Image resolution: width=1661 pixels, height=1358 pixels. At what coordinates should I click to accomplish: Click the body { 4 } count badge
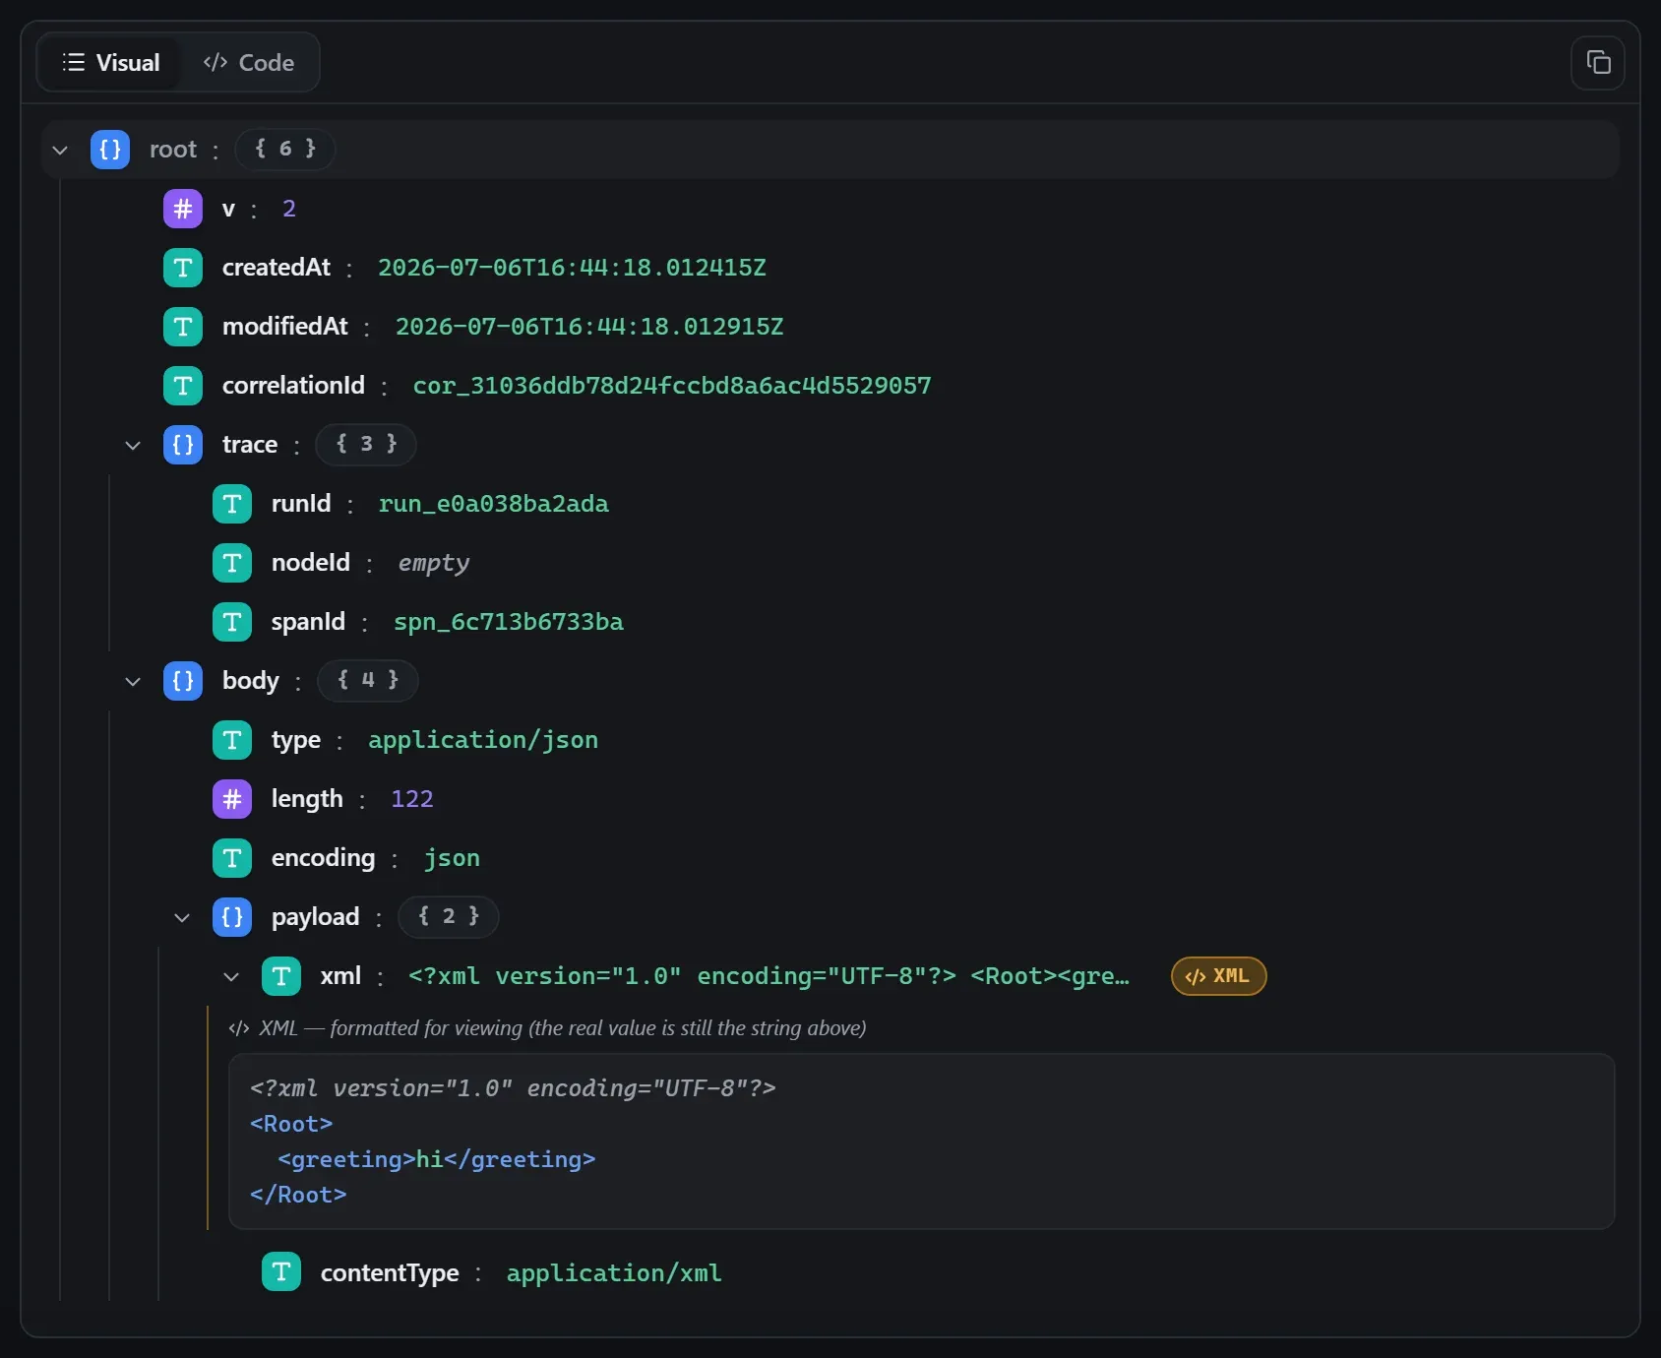(x=368, y=681)
